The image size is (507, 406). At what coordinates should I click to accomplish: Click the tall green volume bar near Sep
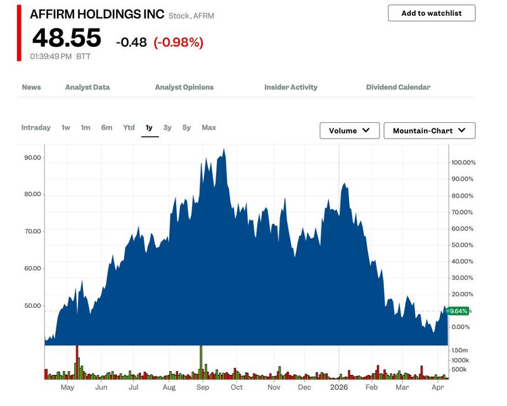tap(201, 362)
